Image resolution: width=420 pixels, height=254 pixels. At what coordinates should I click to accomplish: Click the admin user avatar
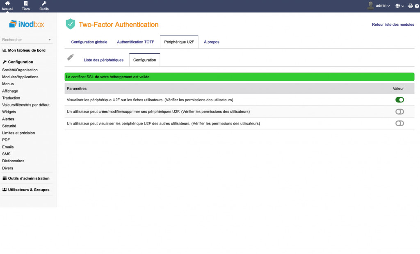pyautogui.click(x=370, y=6)
